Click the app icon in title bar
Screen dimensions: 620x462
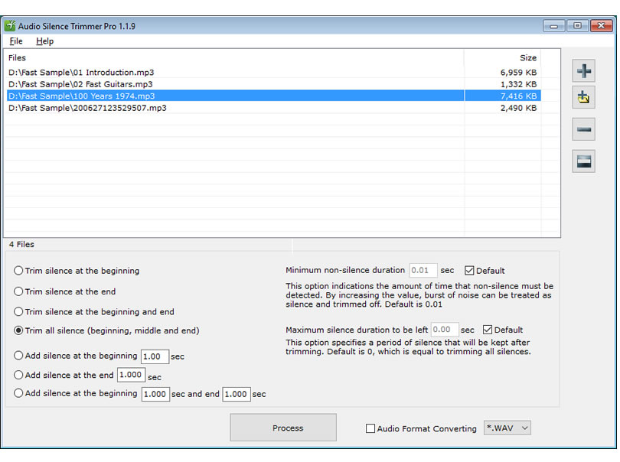point(10,26)
